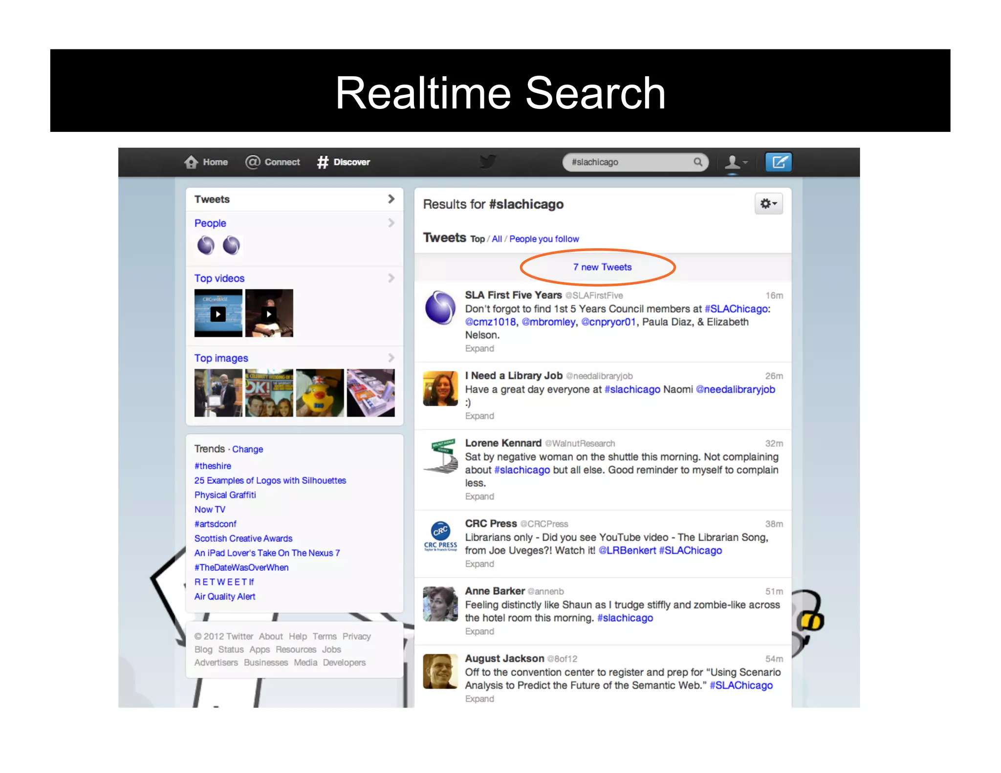This screenshot has width=1001, height=773.
Task: Open the search settings gear dropdown
Action: 768,204
